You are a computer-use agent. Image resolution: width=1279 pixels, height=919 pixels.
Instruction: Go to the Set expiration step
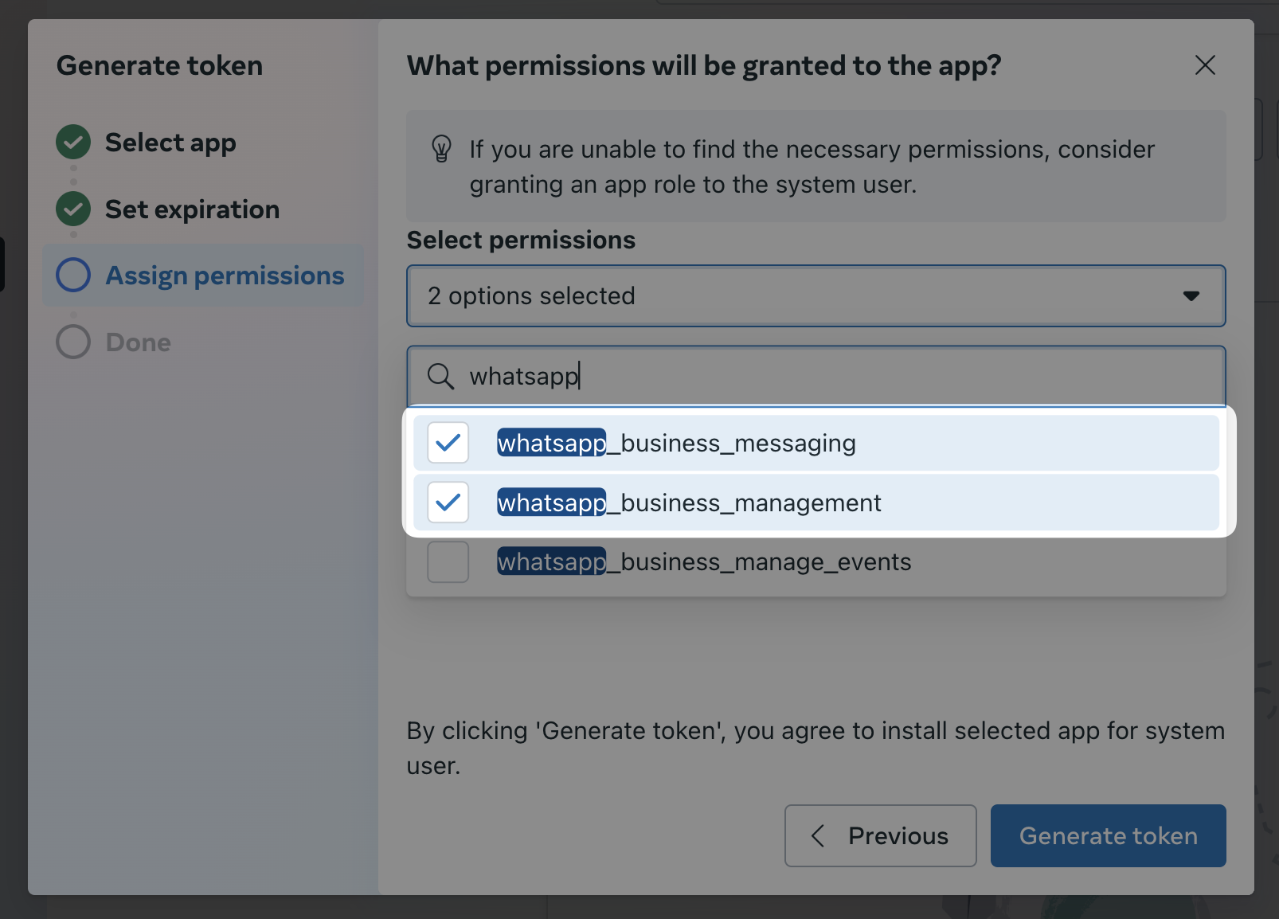[192, 209]
